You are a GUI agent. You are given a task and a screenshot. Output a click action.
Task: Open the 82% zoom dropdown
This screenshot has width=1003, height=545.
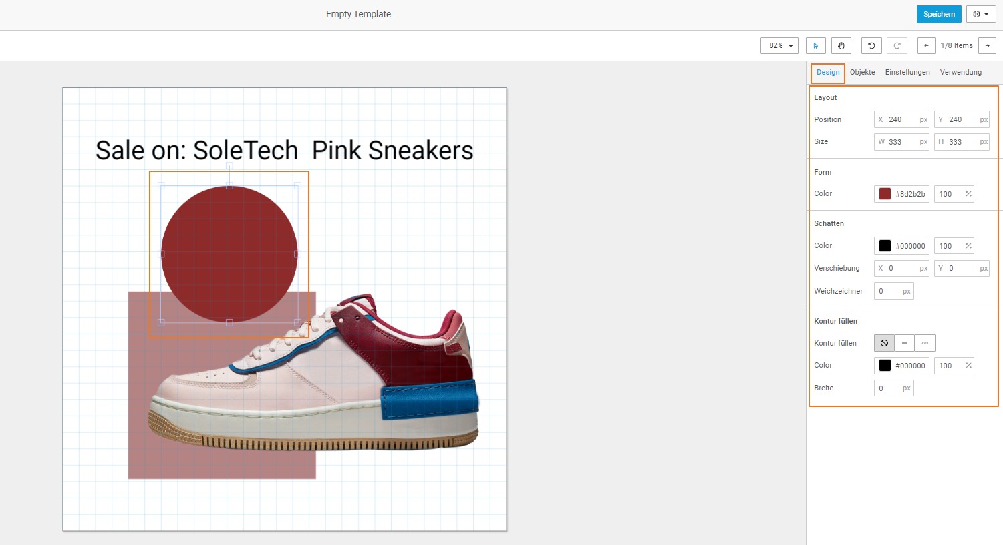tap(779, 45)
